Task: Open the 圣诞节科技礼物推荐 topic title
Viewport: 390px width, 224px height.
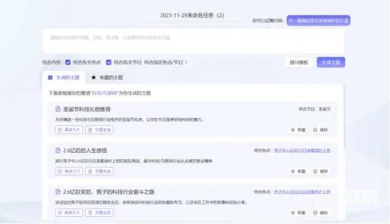Action: [87, 110]
